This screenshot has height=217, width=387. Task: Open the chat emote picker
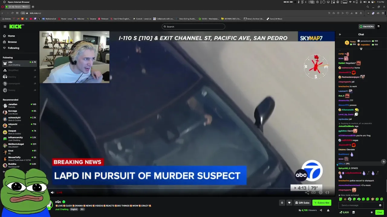click(x=380, y=205)
